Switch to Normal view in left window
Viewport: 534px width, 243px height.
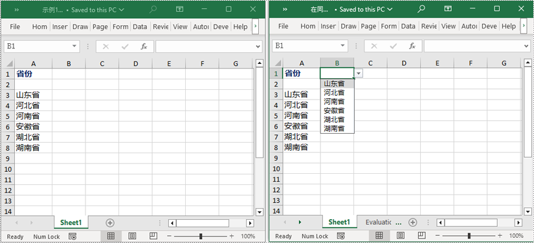coord(111,236)
